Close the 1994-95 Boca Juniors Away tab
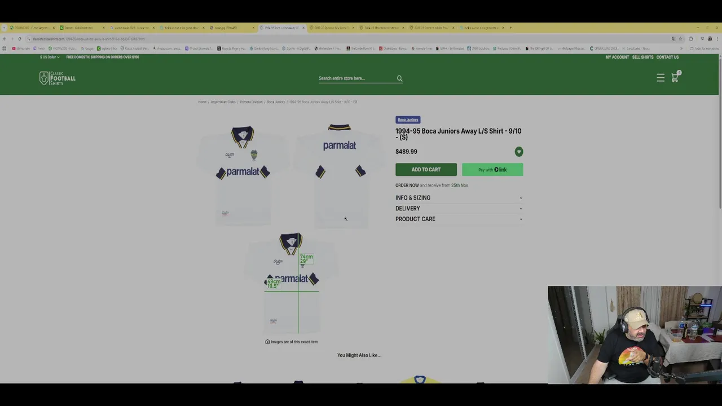Screen dimensions: 722x406 (303, 28)
